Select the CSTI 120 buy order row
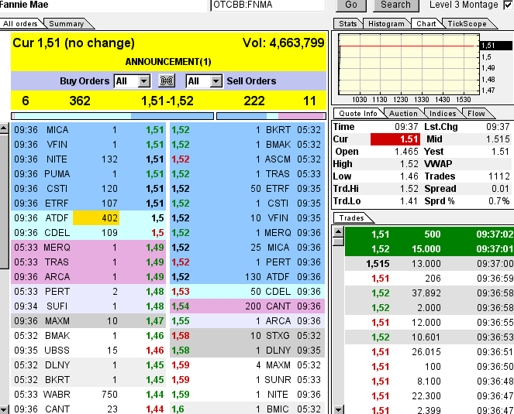 click(88, 189)
